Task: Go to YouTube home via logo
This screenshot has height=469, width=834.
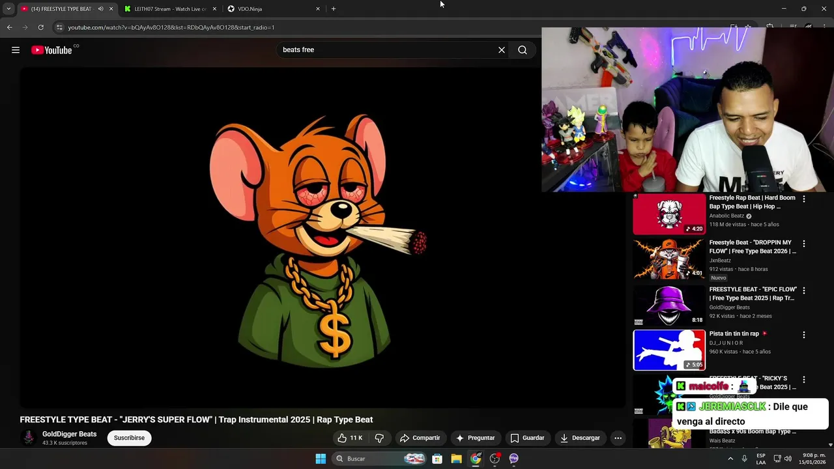Action: click(x=51, y=50)
